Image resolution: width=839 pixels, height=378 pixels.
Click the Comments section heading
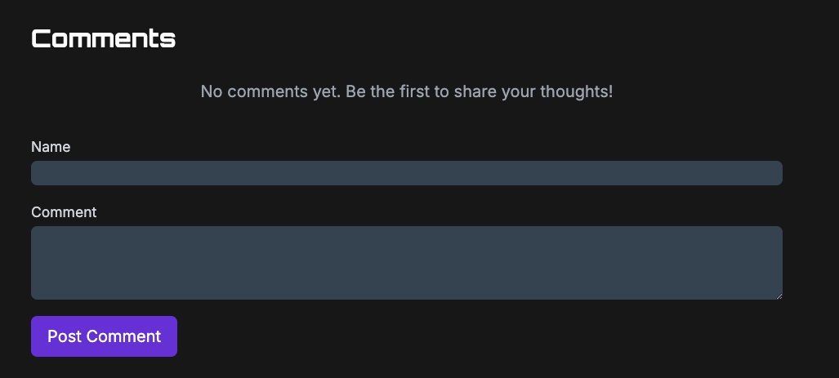point(103,38)
